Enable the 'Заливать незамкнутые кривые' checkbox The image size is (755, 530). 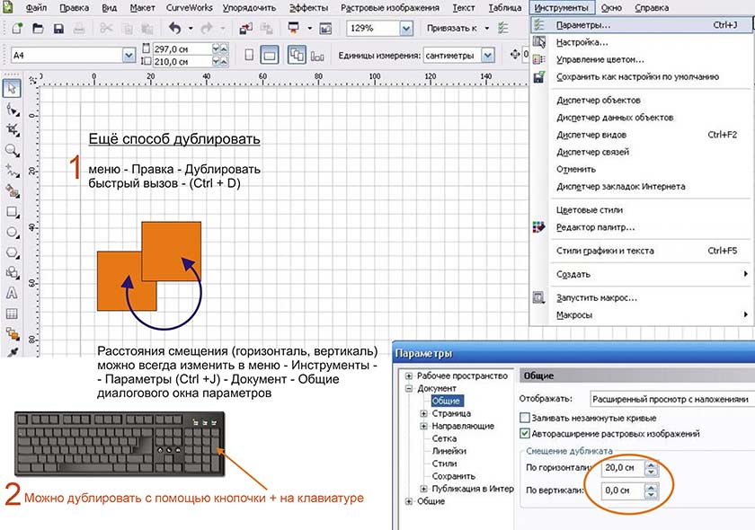click(526, 418)
